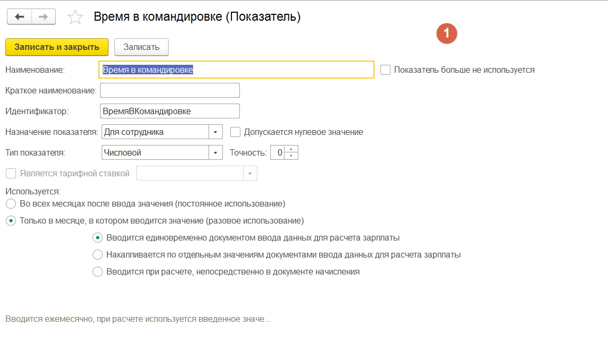Expand 'Тип показателя' dropdown arrow

(x=215, y=152)
